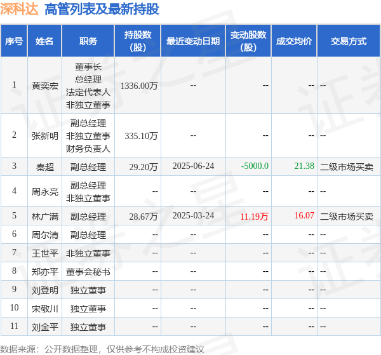Click the 深科达 stock name title
The image size is (381, 355).
coord(19,9)
